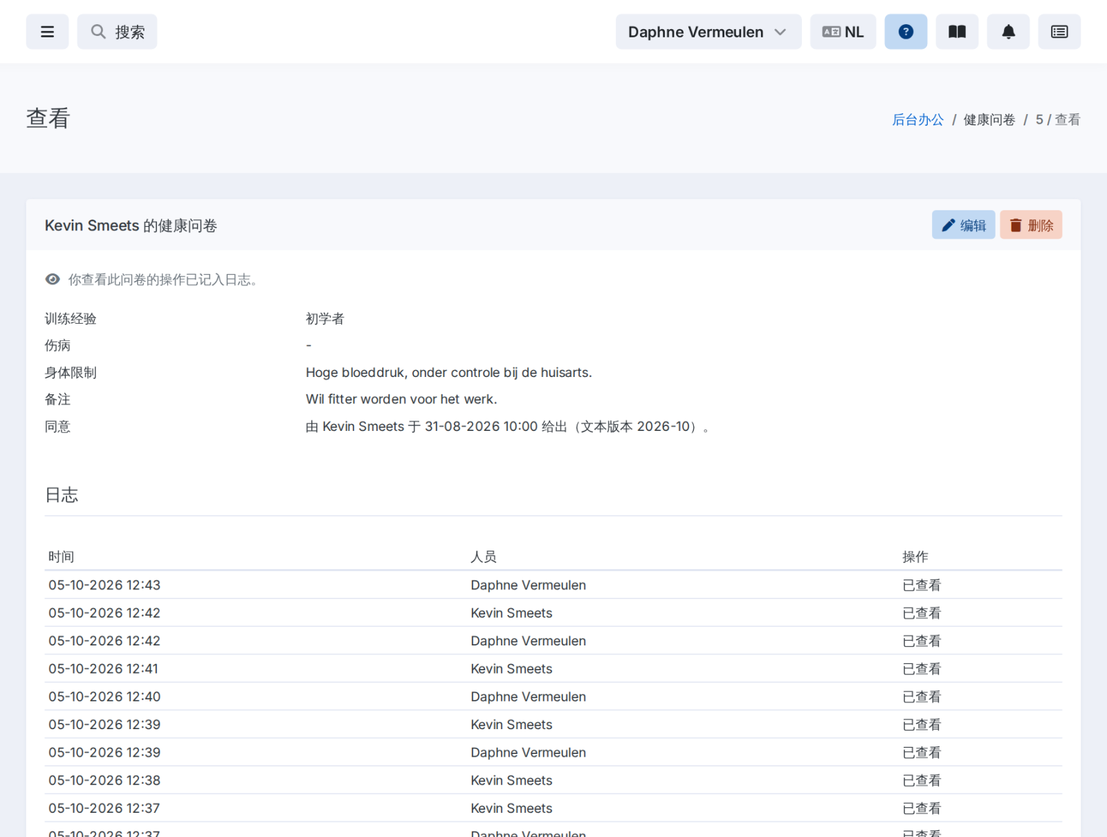Image resolution: width=1107 pixels, height=837 pixels.
Task: Switch language via the NL button
Action: pos(843,32)
